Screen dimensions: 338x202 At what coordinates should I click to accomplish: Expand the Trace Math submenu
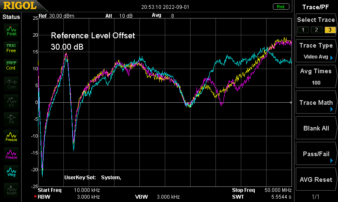[316, 102]
